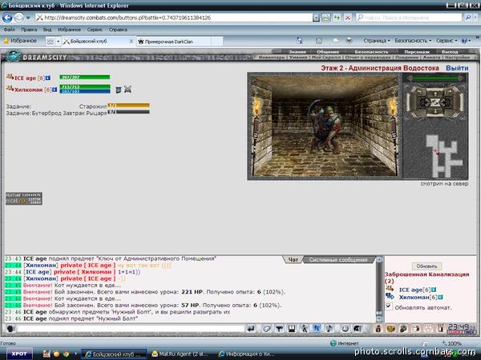Run search with the magnifier icon

click(468, 18)
